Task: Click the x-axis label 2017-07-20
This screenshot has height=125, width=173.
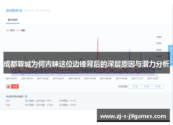Action: (x=90, y=78)
